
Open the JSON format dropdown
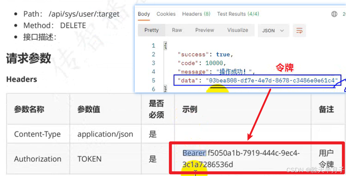tap(273, 31)
